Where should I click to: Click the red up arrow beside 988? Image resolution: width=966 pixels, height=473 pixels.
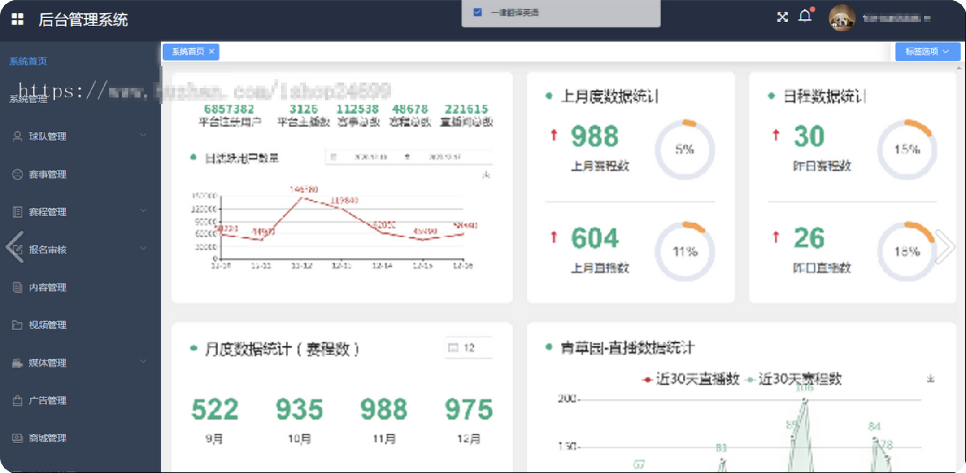(x=554, y=135)
